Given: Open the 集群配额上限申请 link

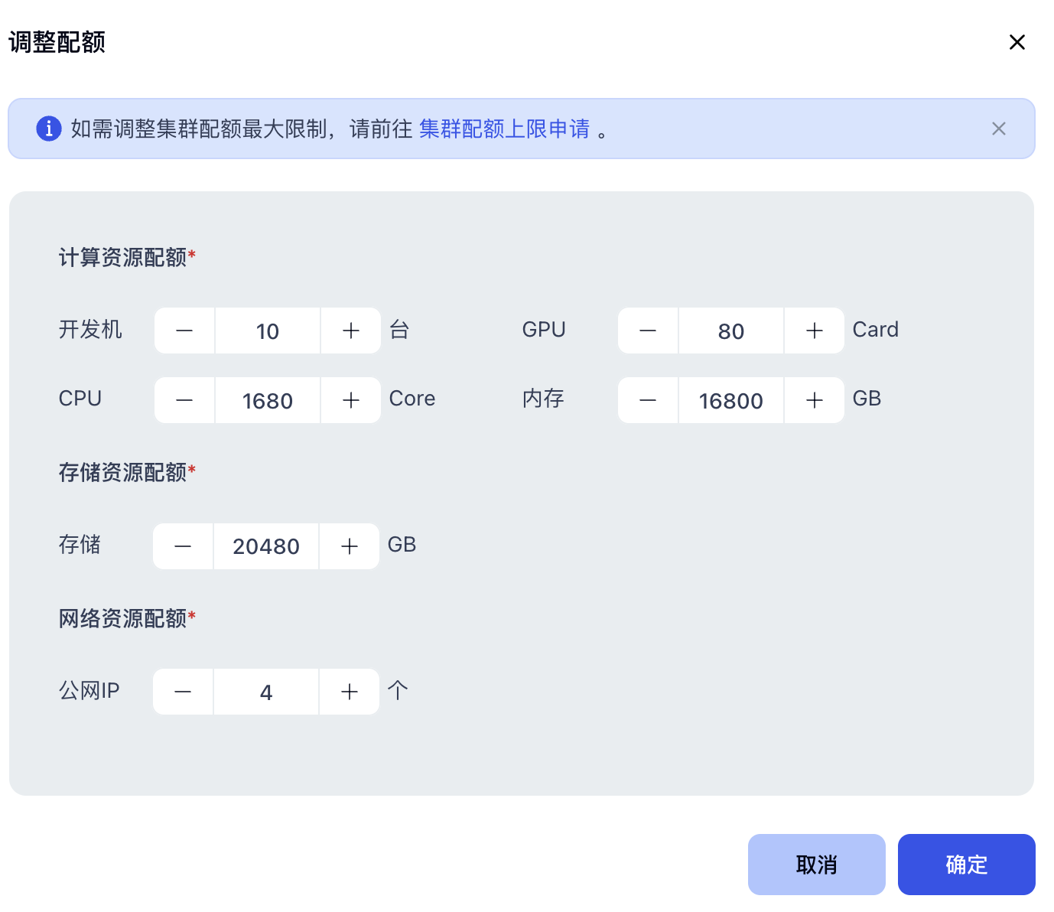Looking at the screenshot, I should 504,129.
